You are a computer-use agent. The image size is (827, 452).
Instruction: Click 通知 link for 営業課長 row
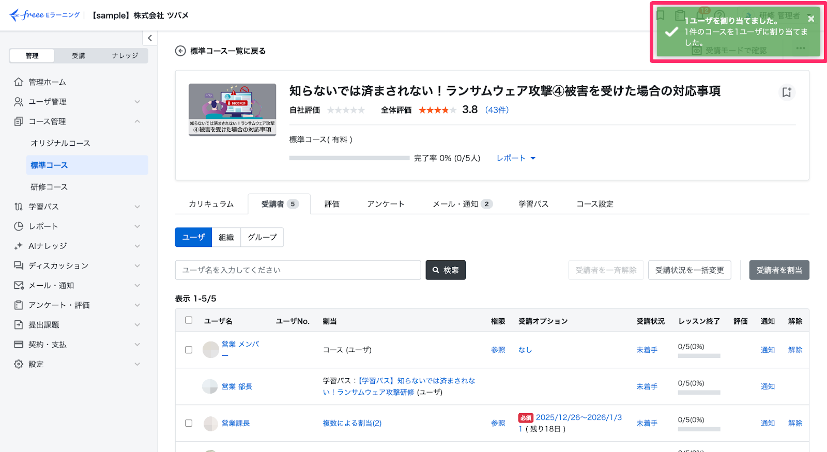pyautogui.click(x=768, y=423)
